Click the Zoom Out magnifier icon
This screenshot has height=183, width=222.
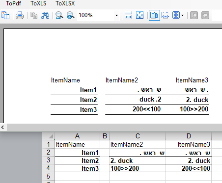click(x=59, y=15)
